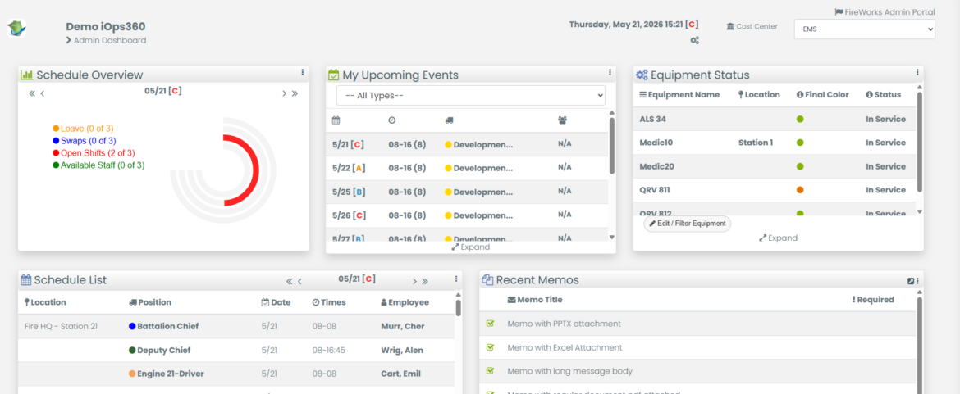Viewport: 960px width, 394px height.
Task: Click the Equipment Status scrollbar thumb
Action: (920, 143)
